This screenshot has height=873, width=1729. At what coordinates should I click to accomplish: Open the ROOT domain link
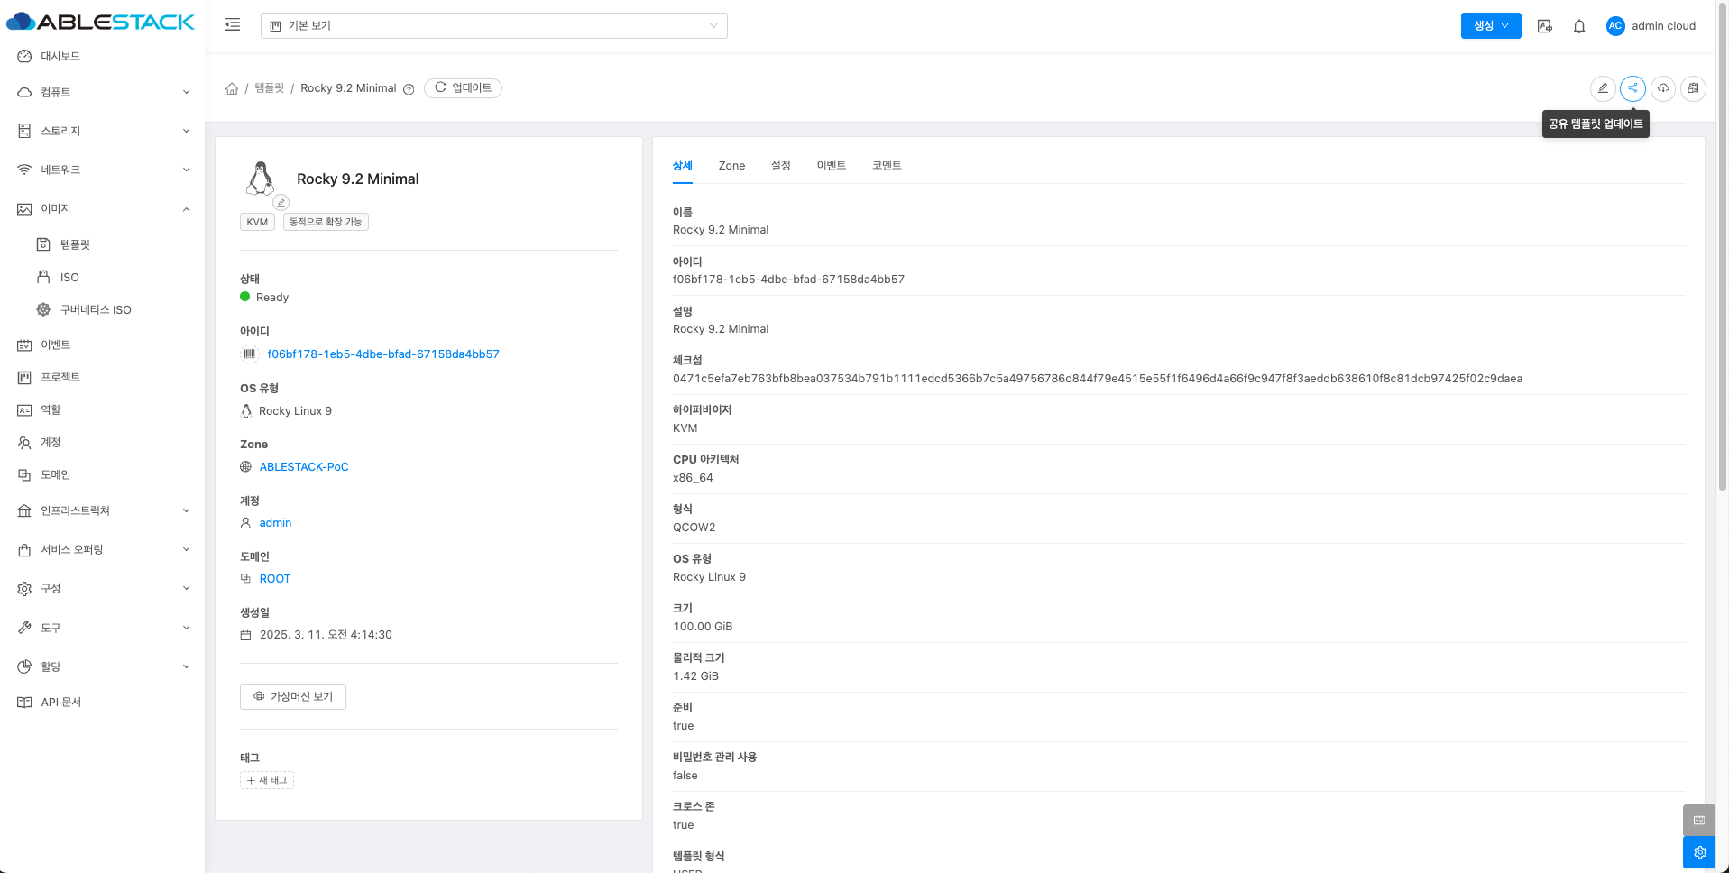pos(275,579)
